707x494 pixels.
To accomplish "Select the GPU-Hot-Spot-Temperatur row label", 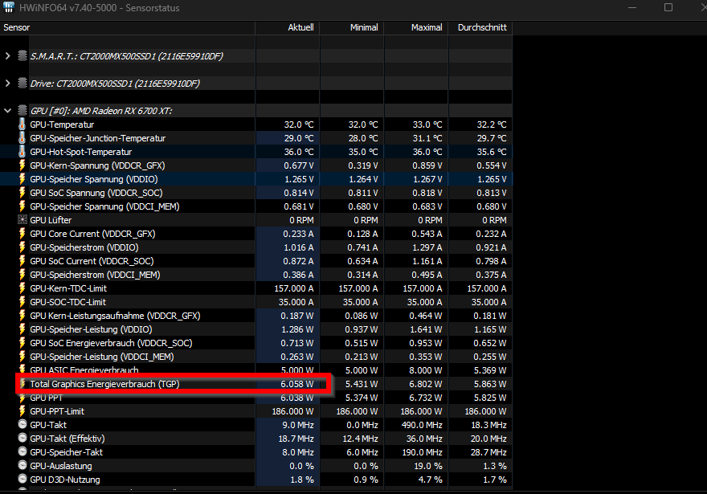I will point(81,152).
